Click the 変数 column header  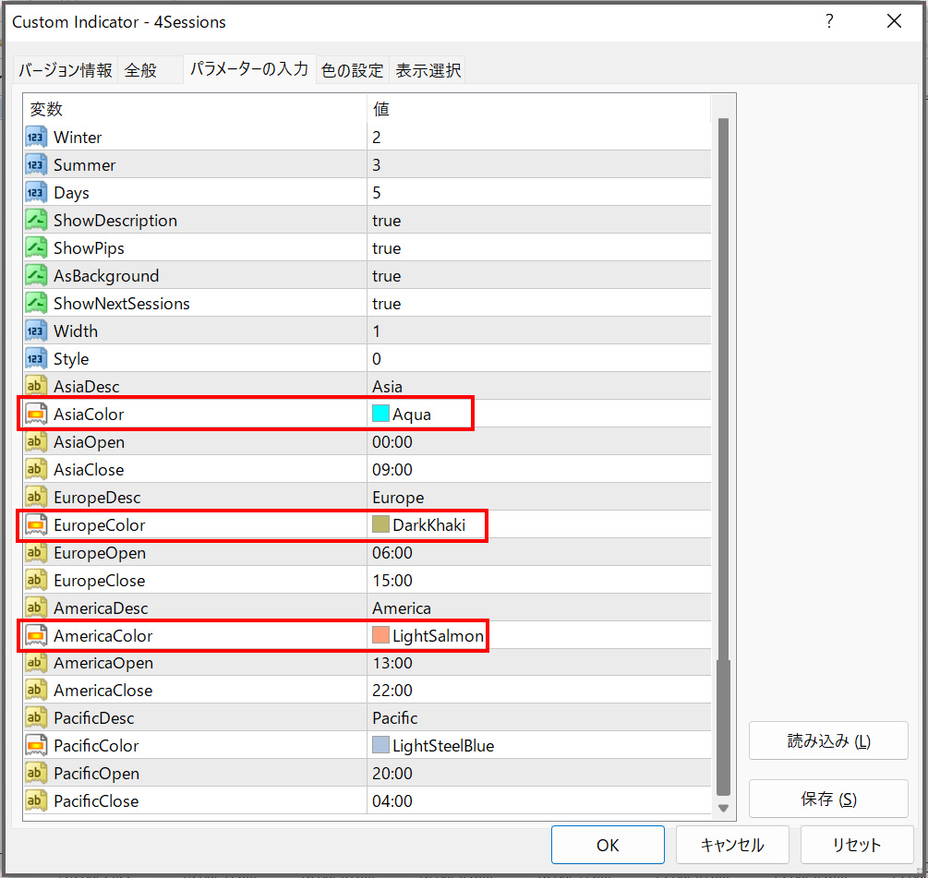tap(196, 109)
